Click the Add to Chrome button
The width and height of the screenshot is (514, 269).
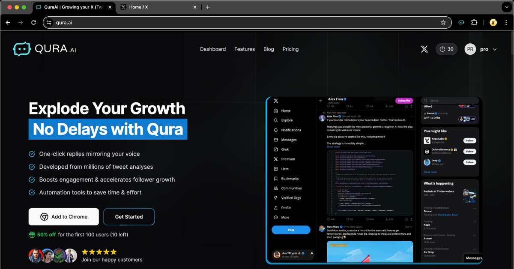(64, 217)
